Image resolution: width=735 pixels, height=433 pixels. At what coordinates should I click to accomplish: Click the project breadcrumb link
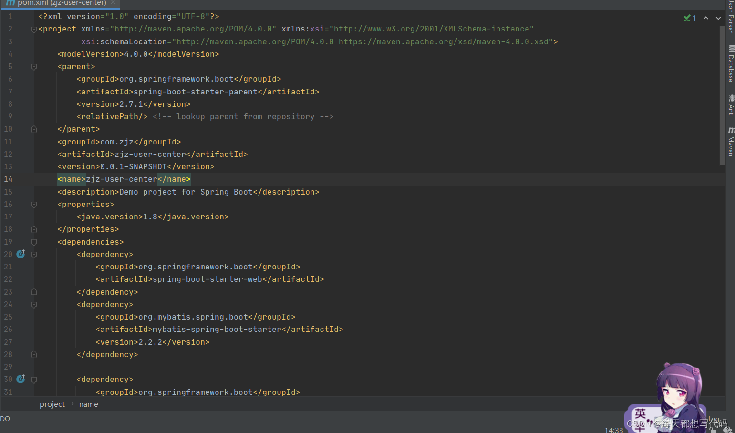click(x=52, y=404)
